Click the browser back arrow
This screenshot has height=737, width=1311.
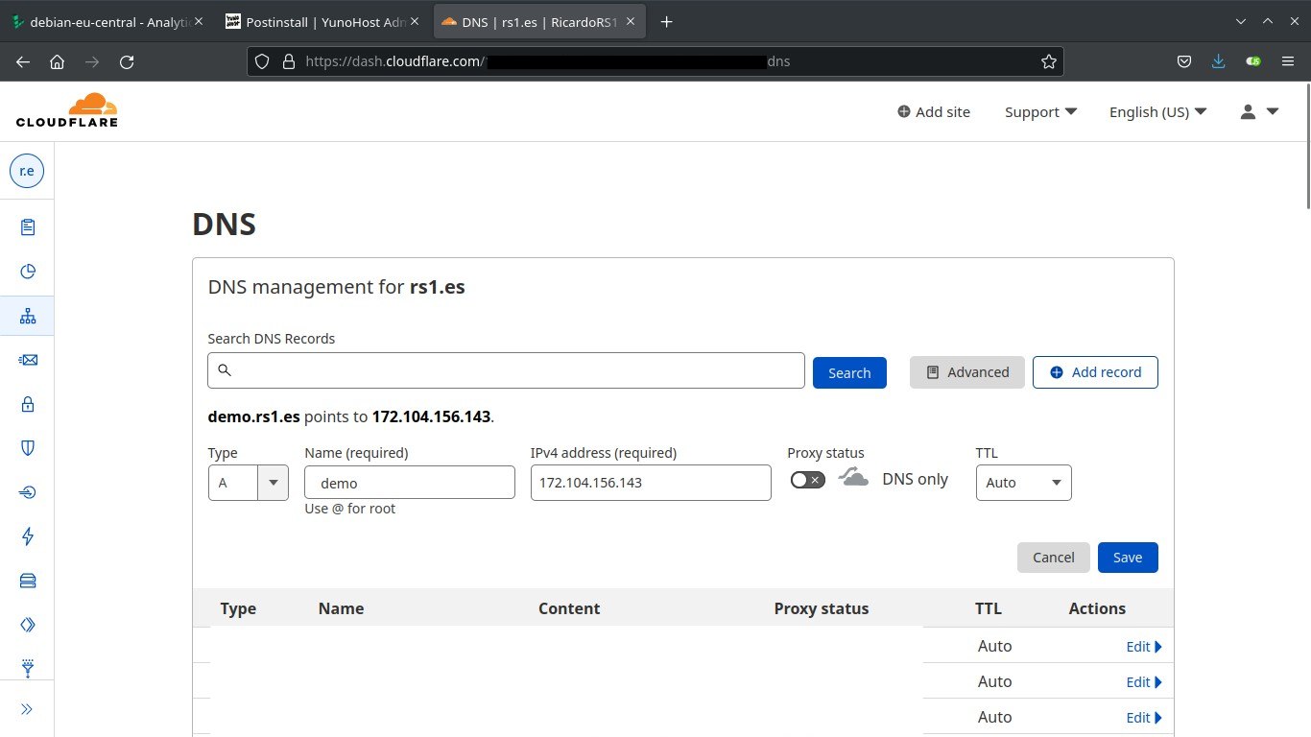point(23,61)
